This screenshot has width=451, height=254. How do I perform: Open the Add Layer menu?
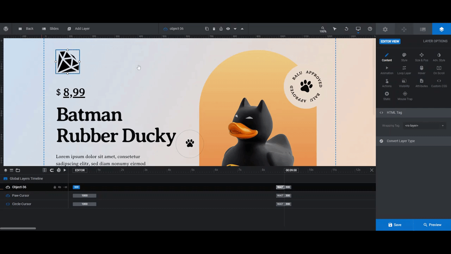click(x=78, y=29)
